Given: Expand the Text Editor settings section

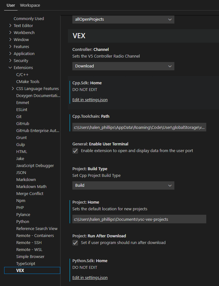Looking at the screenshot, I should tap(10, 26).
